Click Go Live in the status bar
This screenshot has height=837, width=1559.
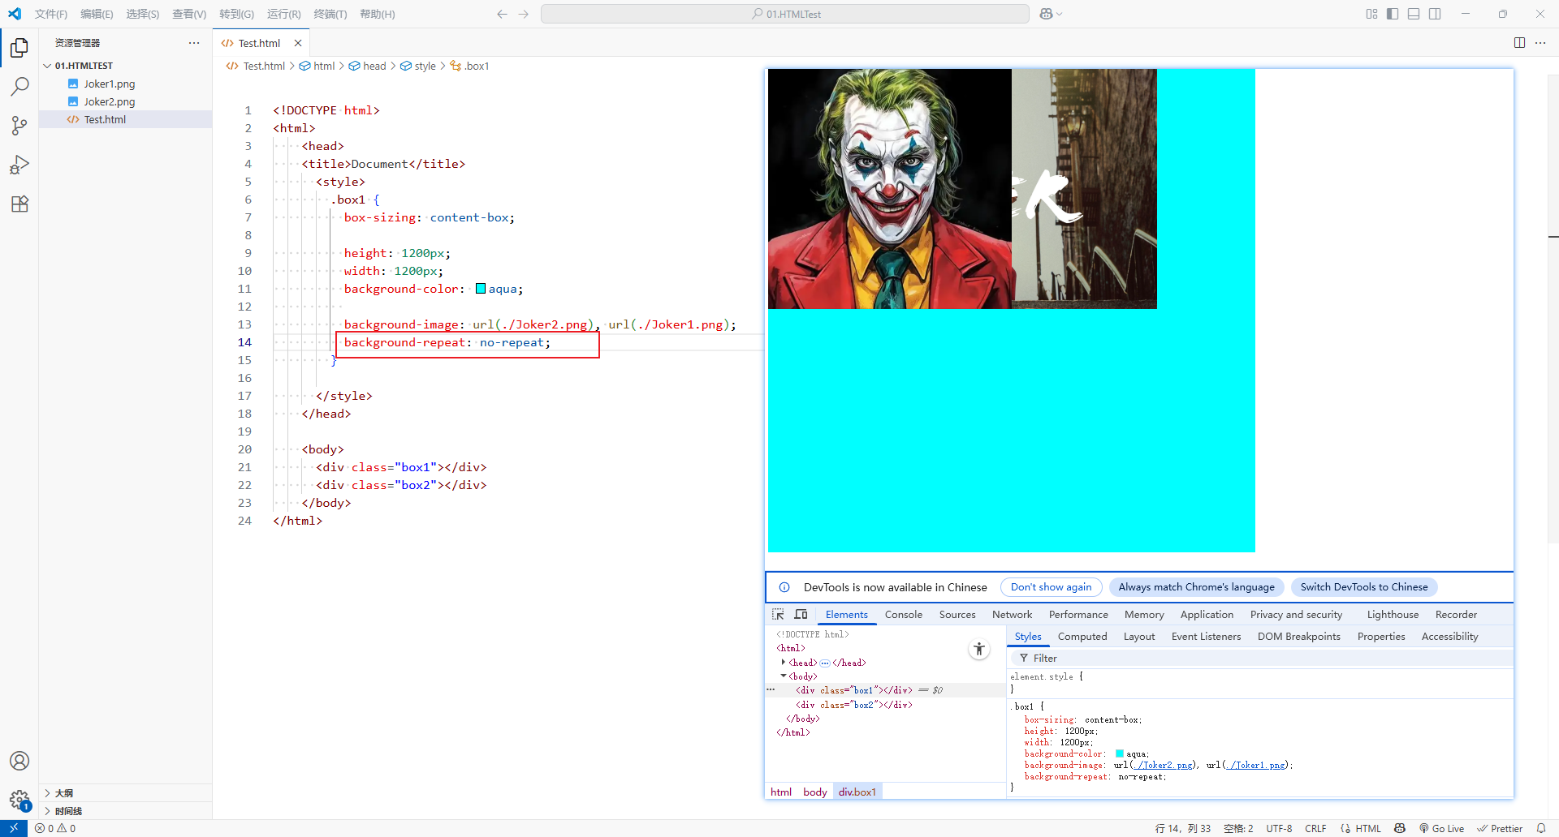1441,828
